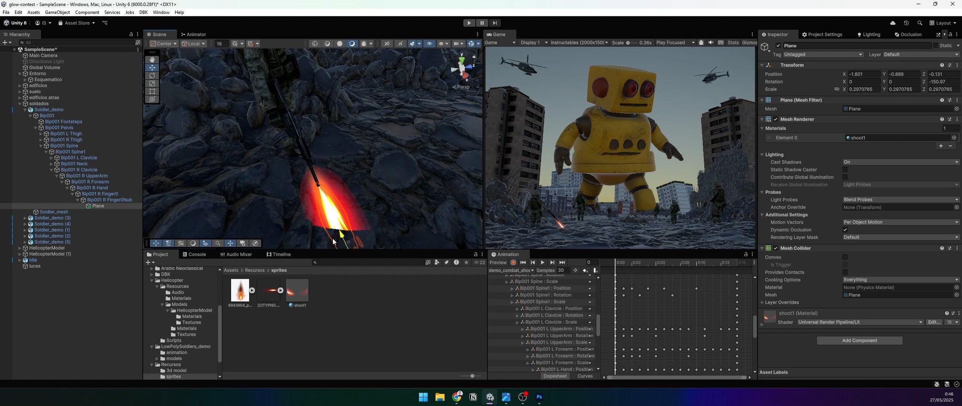Add animation event icon
Image resolution: width=962 pixels, height=406 pixels.
pos(595,270)
